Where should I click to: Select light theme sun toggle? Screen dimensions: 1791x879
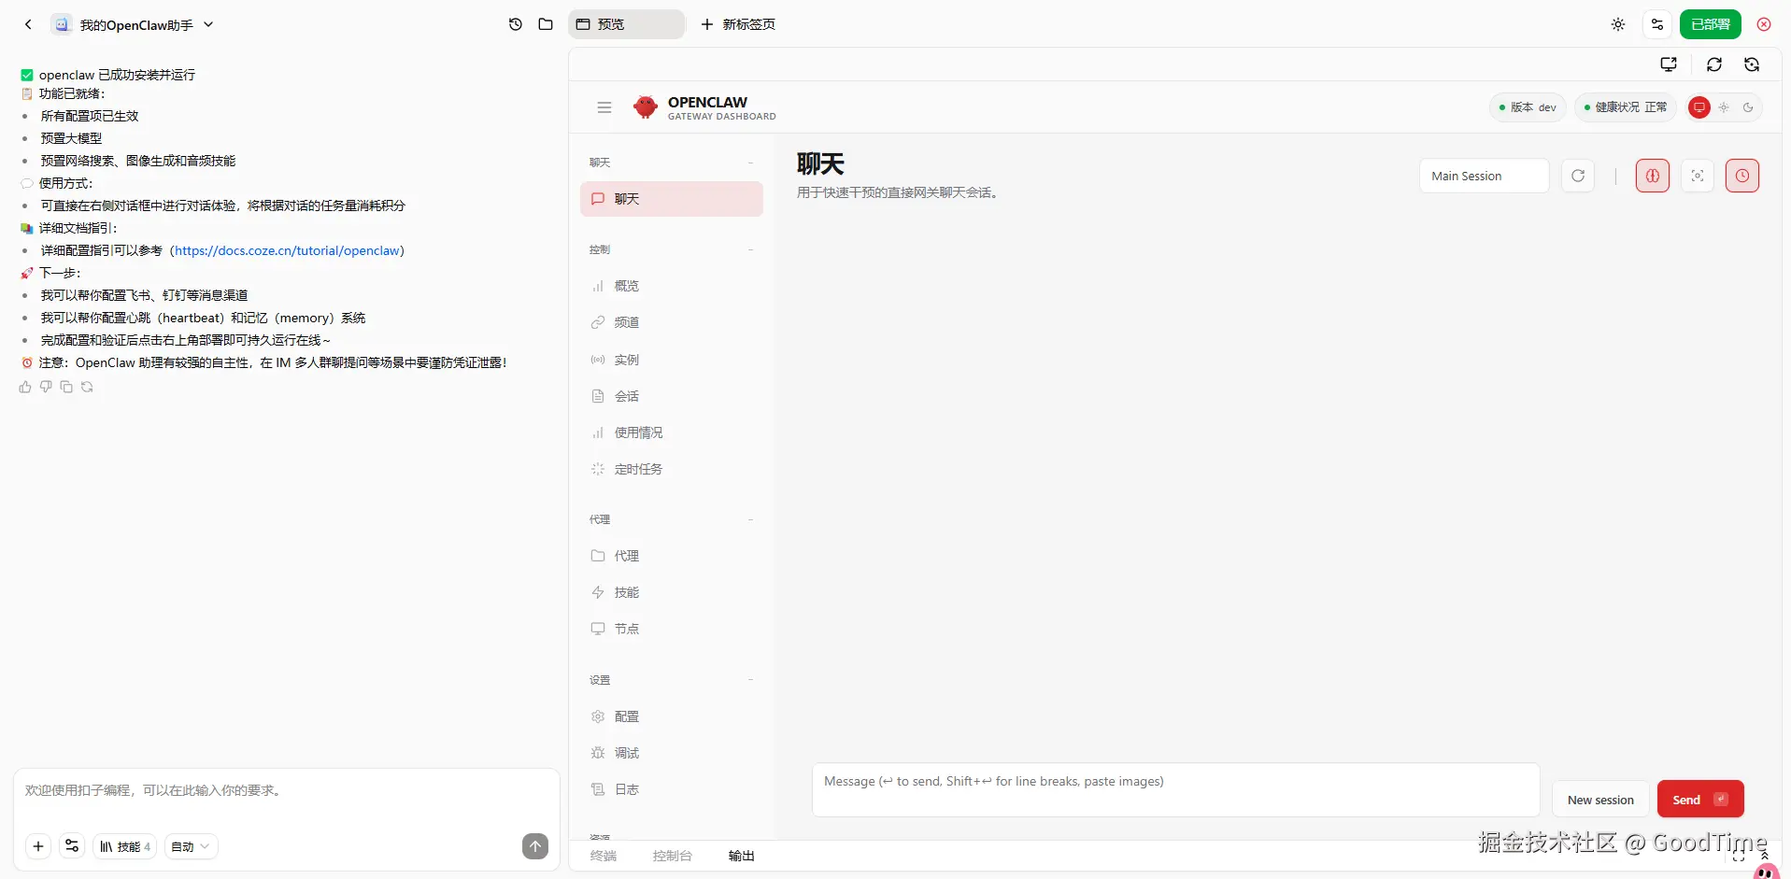[x=1724, y=107]
